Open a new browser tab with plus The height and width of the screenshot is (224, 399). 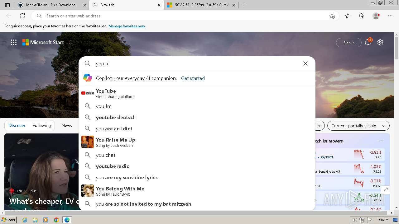[x=244, y=5]
